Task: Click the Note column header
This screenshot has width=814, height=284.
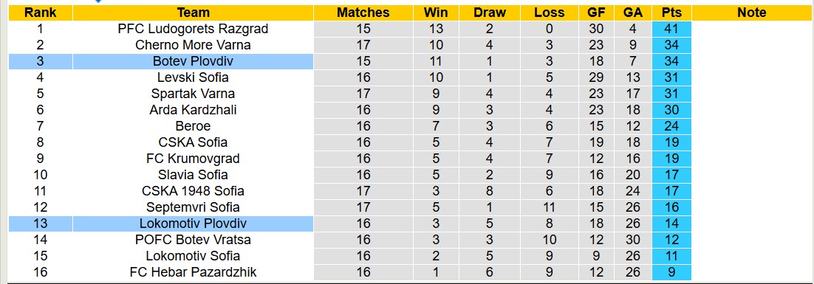Action: 752,13
